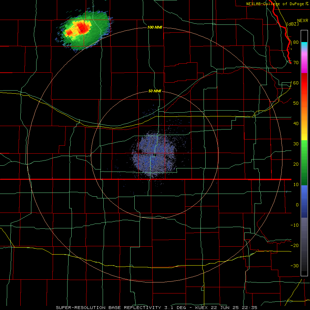The image size is (310, 310).
Task: Select the 50 NMI range ring label
Action: pos(155,91)
